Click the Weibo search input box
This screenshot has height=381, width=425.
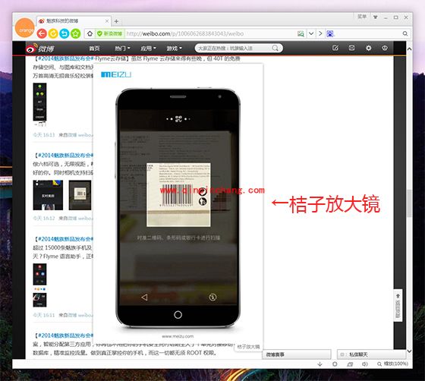coord(234,49)
